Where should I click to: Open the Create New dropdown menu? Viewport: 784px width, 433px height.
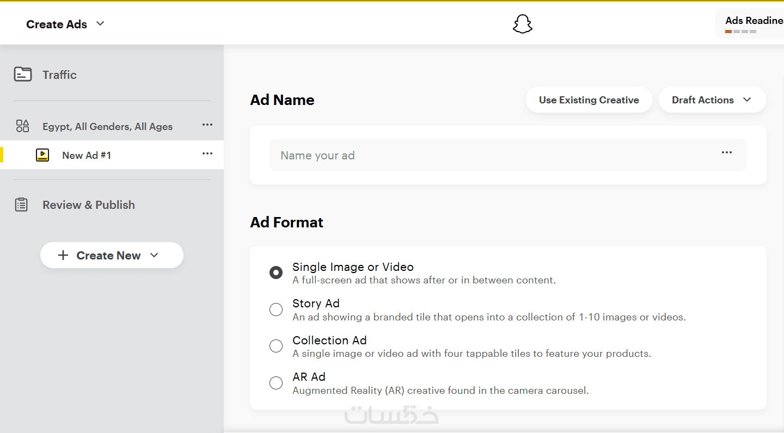112,255
